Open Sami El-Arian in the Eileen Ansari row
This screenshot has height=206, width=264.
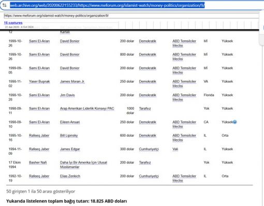tap(39, 122)
